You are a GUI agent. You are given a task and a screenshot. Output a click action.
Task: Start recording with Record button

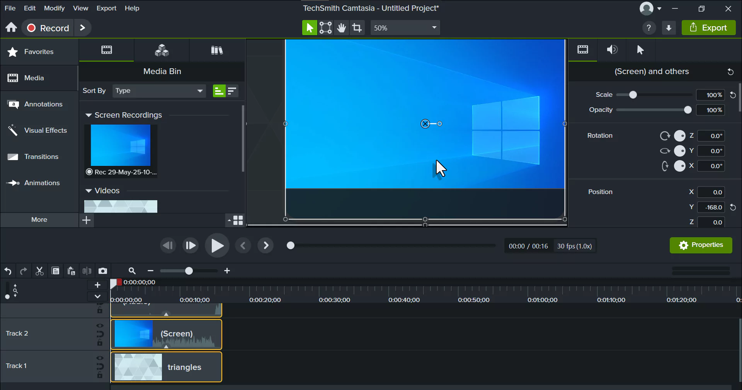[48, 28]
